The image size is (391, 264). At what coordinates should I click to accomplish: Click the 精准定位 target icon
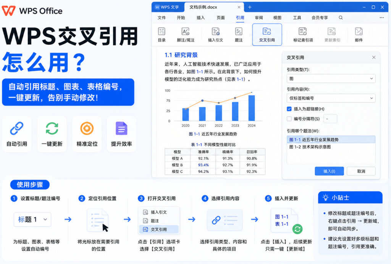[87, 128]
